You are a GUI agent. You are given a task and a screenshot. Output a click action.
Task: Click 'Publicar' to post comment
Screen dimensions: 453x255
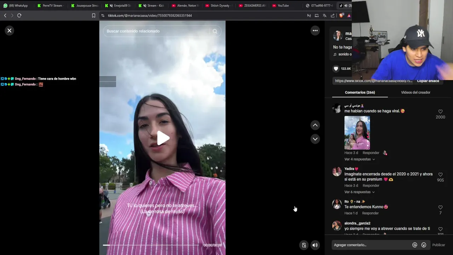pos(438,245)
